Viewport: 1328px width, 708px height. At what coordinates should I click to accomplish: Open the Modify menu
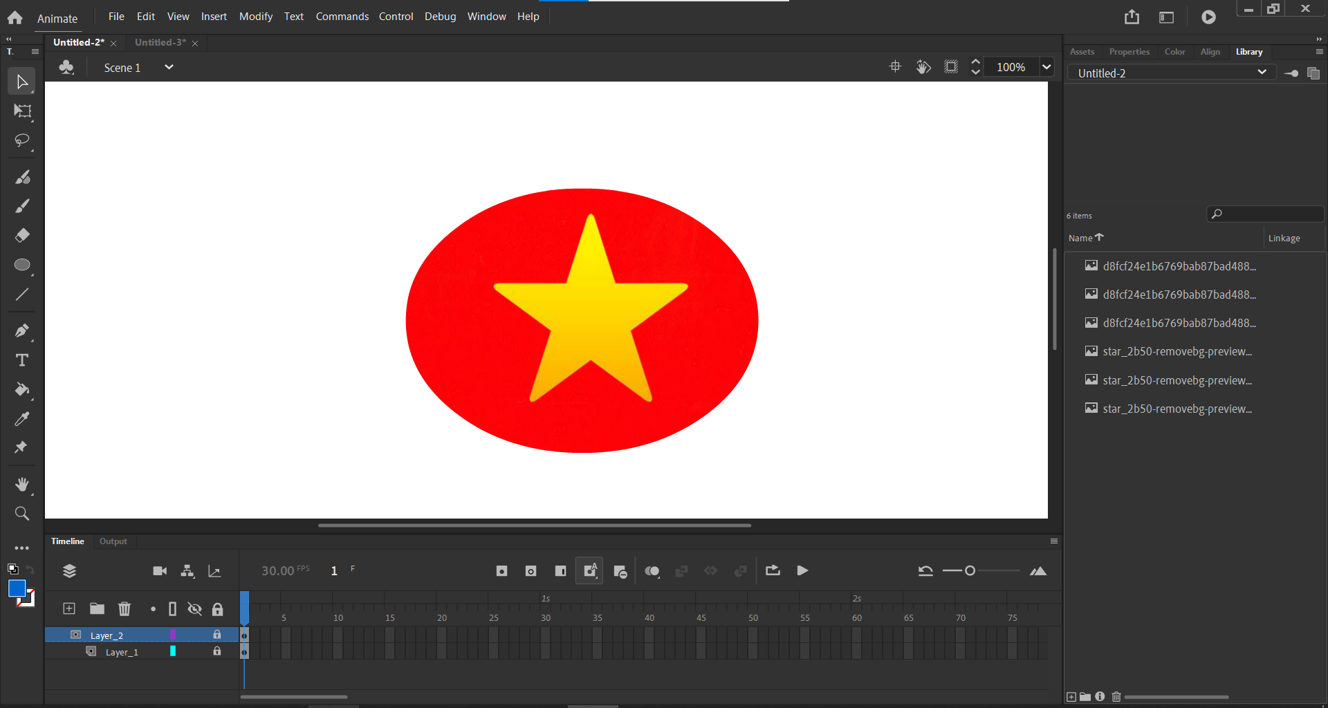point(255,16)
